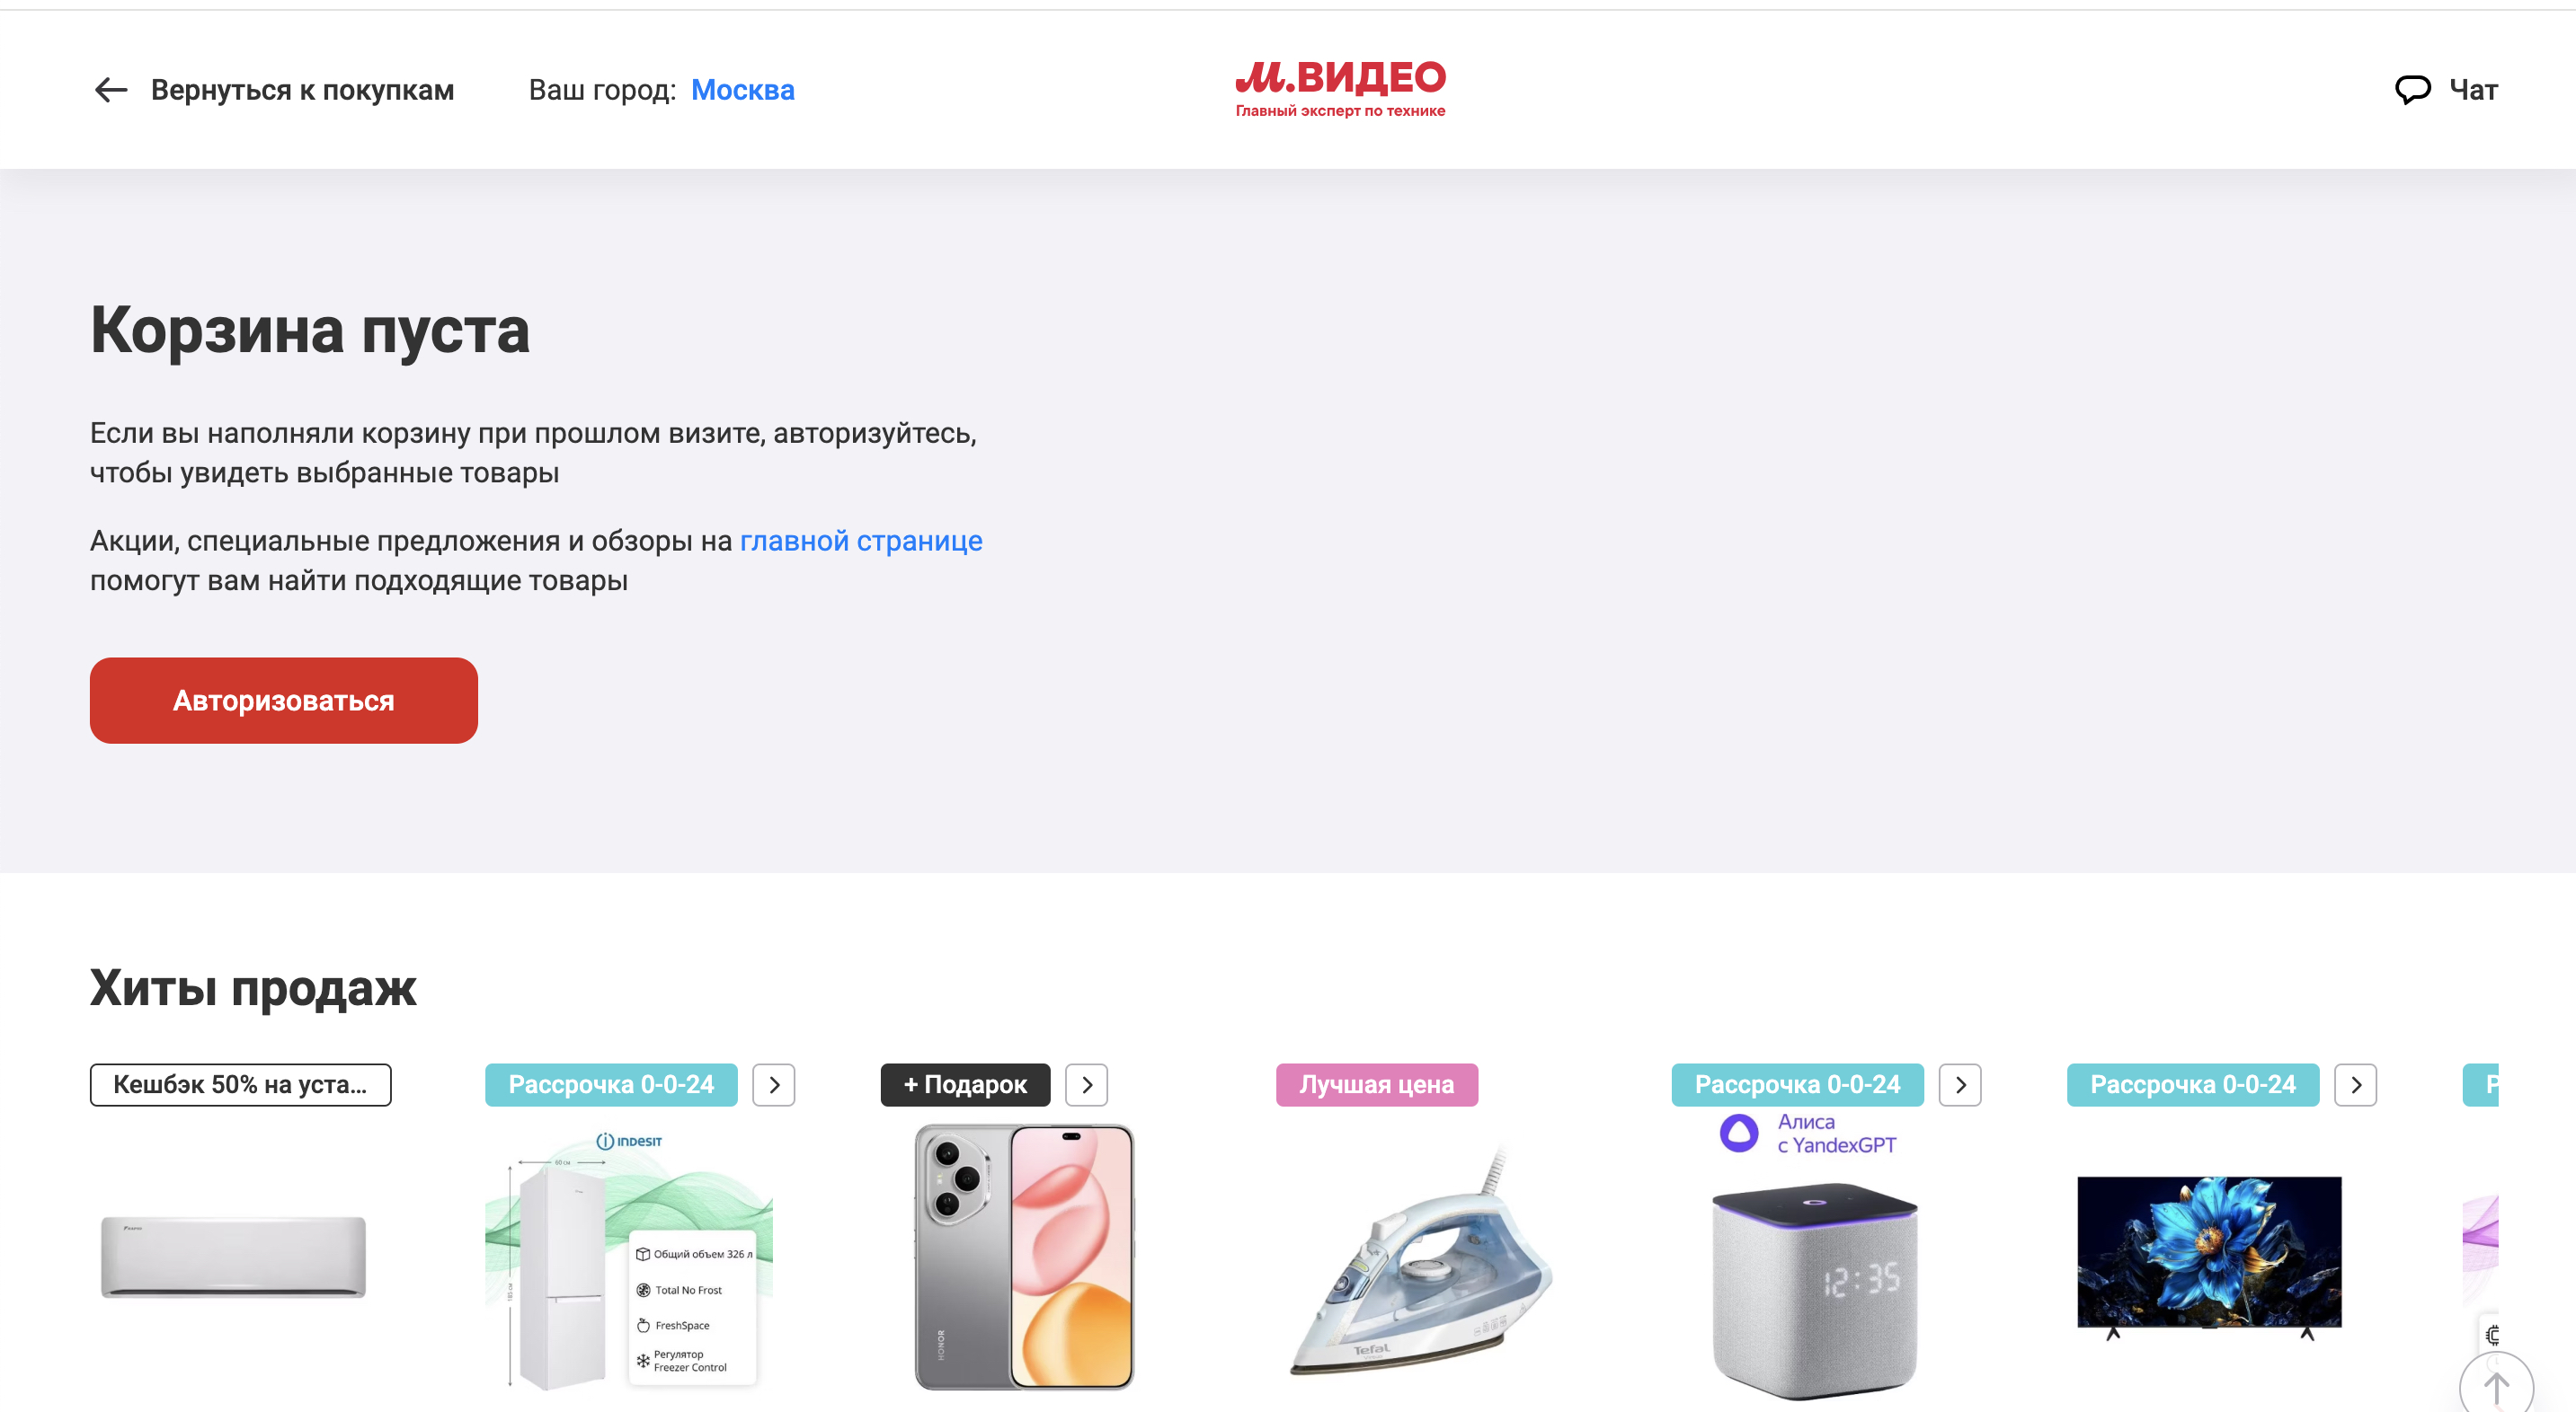Screen dimensions: 2576x1412
Task: Click the Авторизоваться button
Action: (284, 701)
